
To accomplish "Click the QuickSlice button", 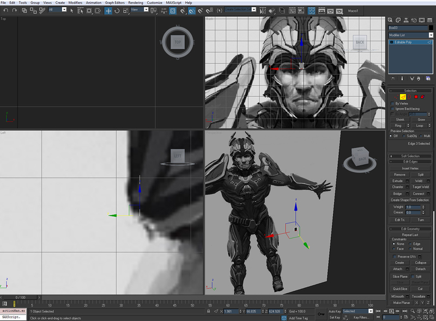I will point(399,289).
